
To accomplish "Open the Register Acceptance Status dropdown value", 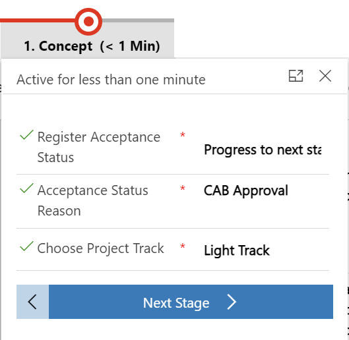I will click(263, 150).
